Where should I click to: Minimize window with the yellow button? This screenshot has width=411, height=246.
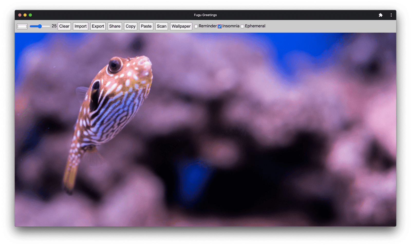pos(25,15)
